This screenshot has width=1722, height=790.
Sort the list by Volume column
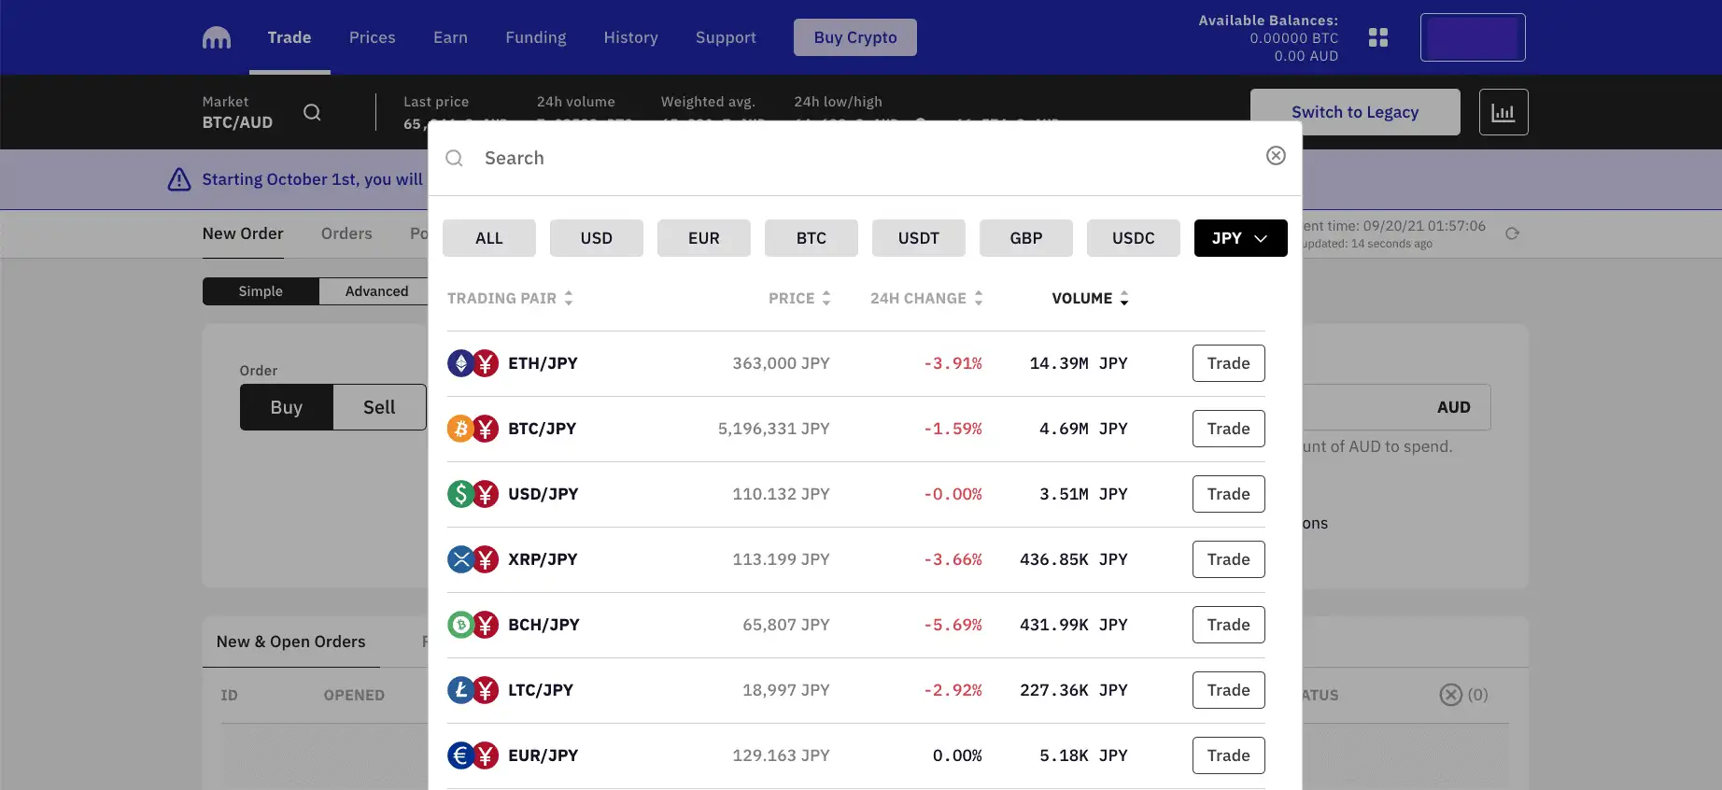click(x=1089, y=299)
